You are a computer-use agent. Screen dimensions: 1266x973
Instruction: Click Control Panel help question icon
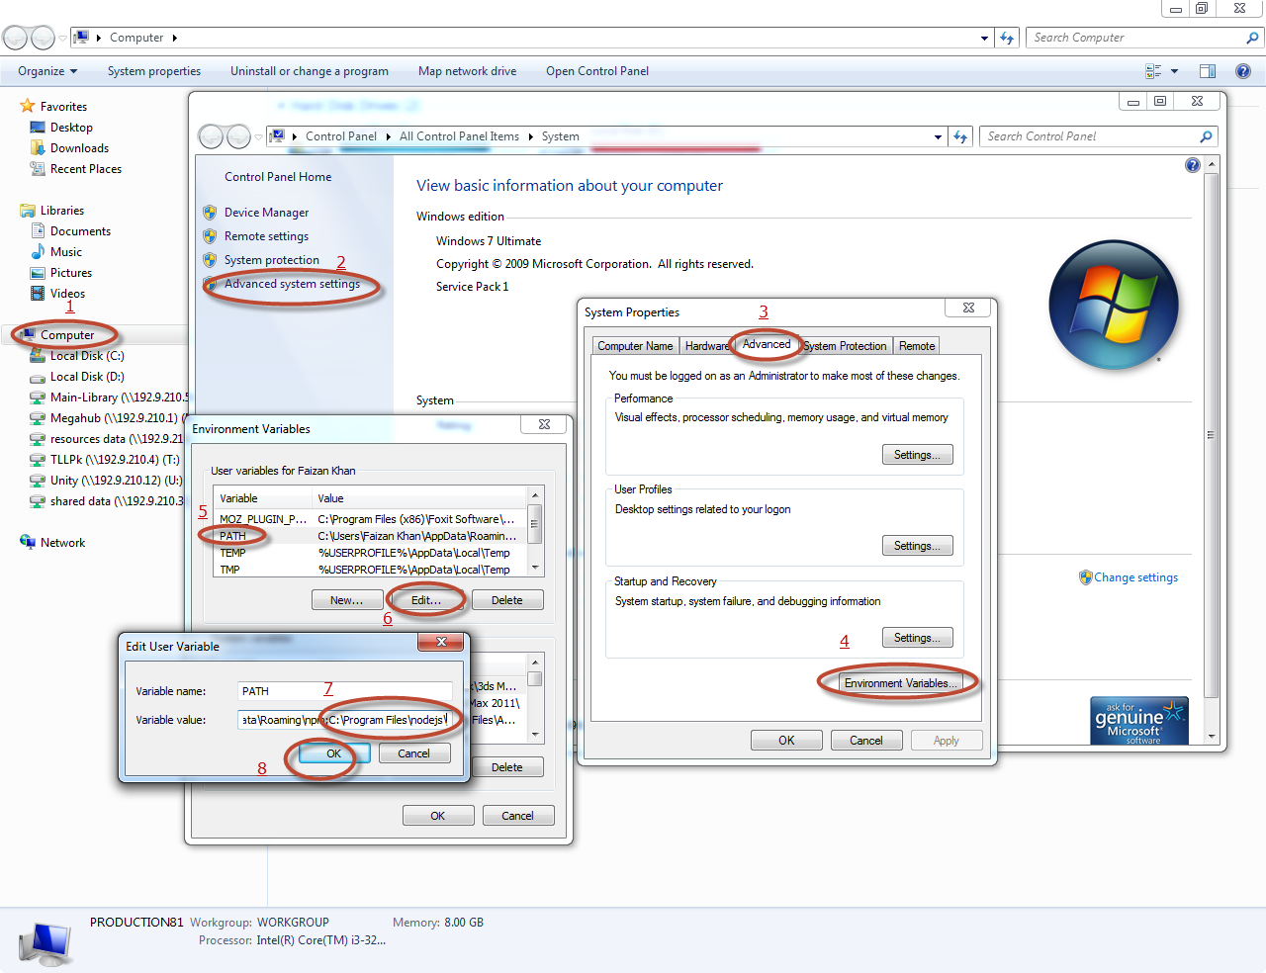point(1193,165)
